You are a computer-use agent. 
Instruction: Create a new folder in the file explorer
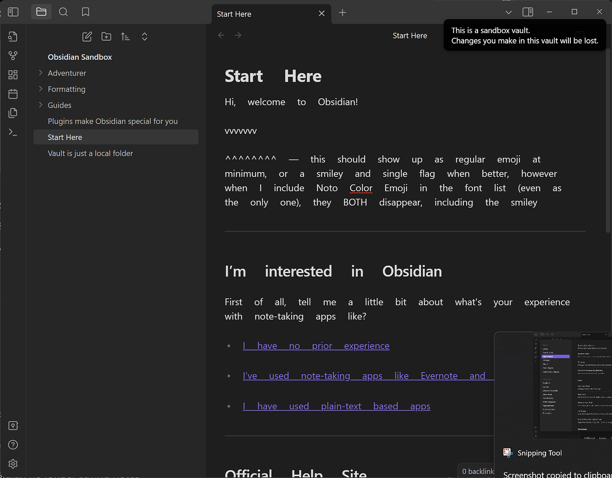click(106, 36)
